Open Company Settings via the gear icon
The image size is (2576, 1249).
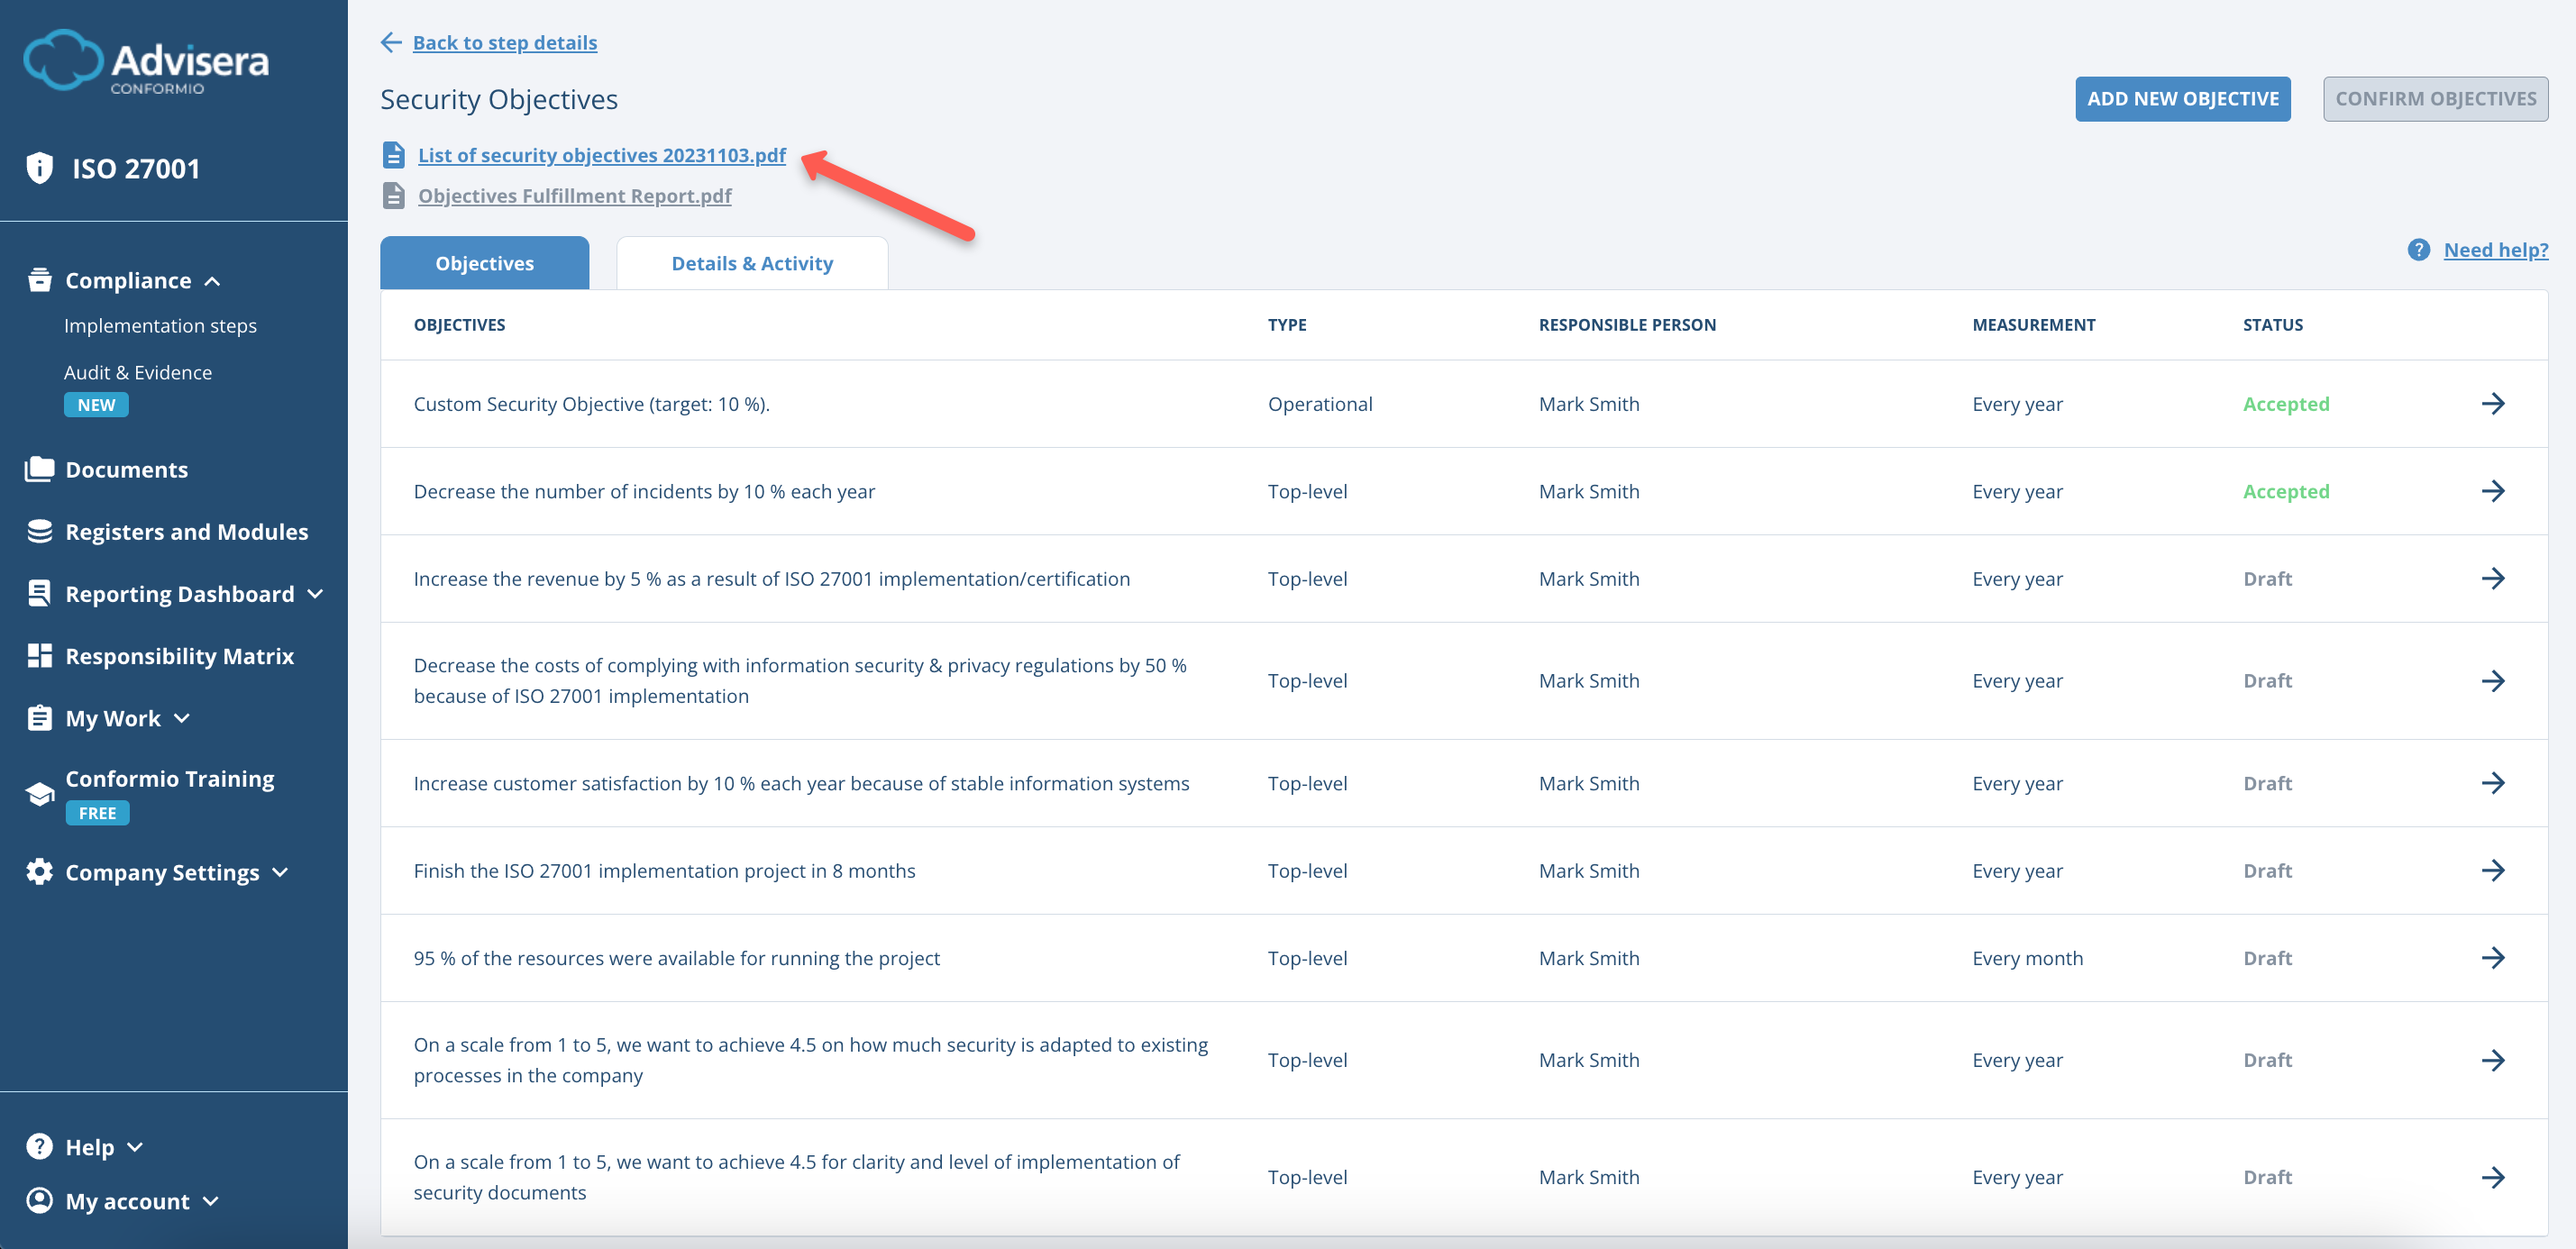(x=39, y=871)
